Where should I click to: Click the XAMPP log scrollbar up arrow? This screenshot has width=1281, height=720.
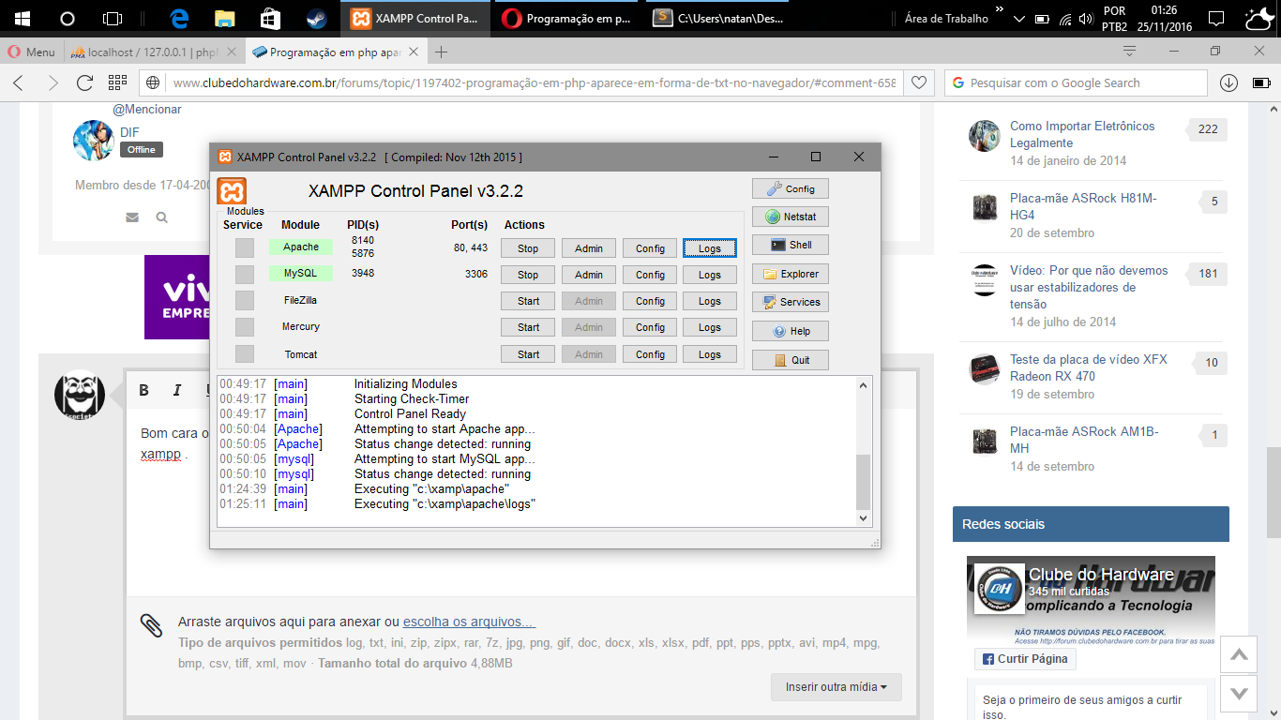point(864,384)
